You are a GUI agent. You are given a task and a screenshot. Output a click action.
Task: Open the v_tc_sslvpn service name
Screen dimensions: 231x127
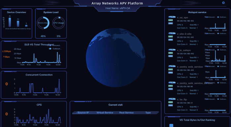(184, 50)
